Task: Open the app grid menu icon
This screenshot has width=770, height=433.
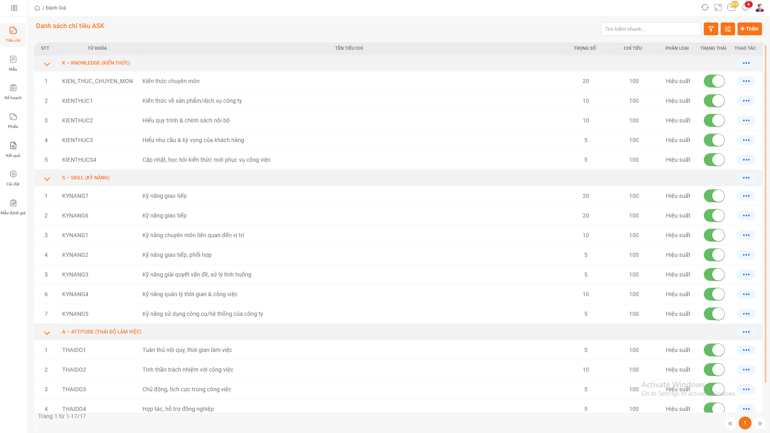Action: (x=14, y=8)
